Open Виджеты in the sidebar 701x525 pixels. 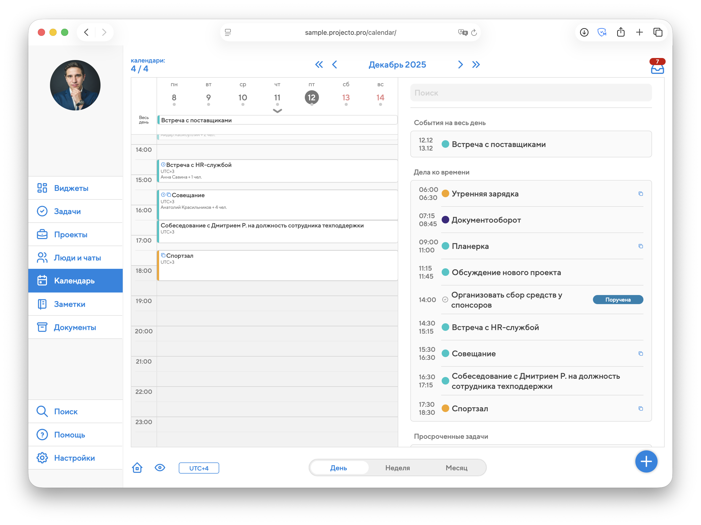[x=71, y=188]
